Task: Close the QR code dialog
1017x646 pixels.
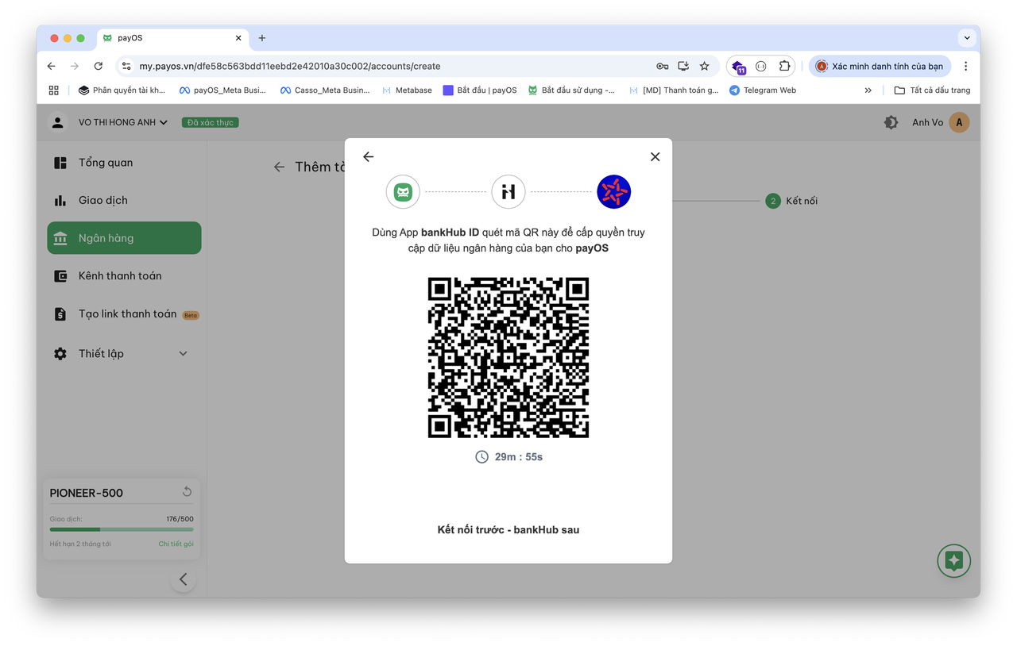Action: (655, 157)
